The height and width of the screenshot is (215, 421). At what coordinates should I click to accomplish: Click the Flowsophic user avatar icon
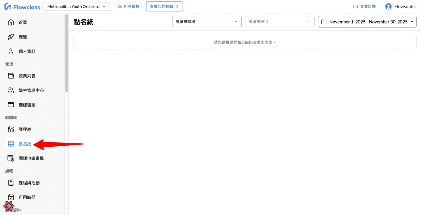388,6
